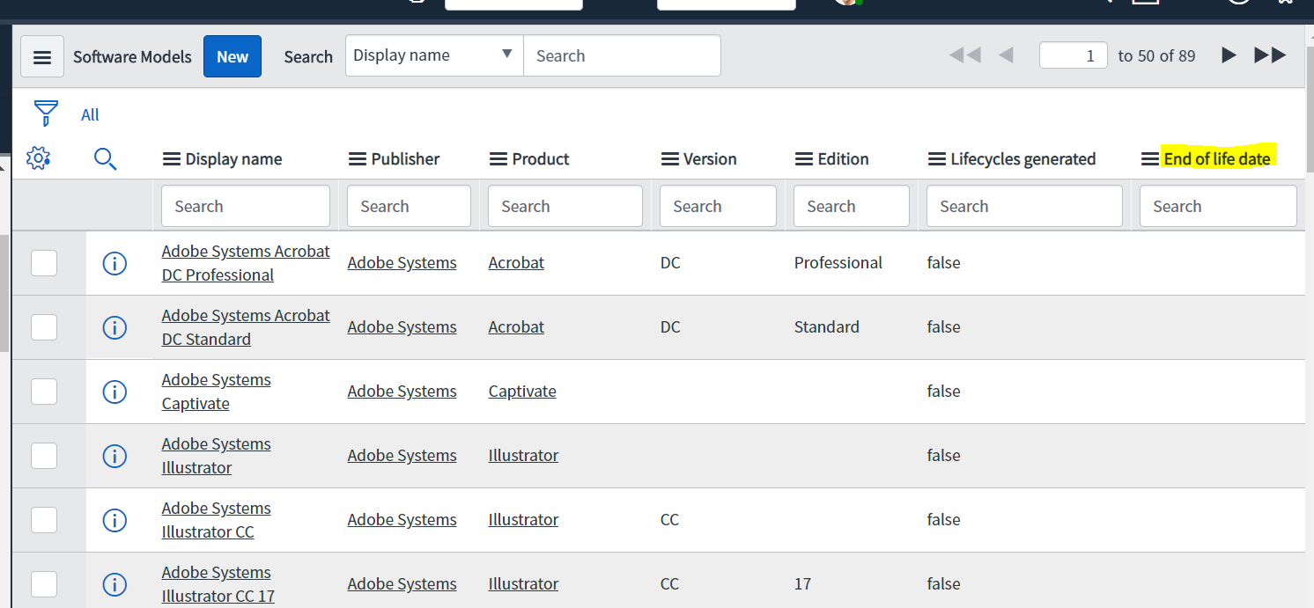Toggle column search row magnifier icon
1314x608 pixels.
coord(105,159)
